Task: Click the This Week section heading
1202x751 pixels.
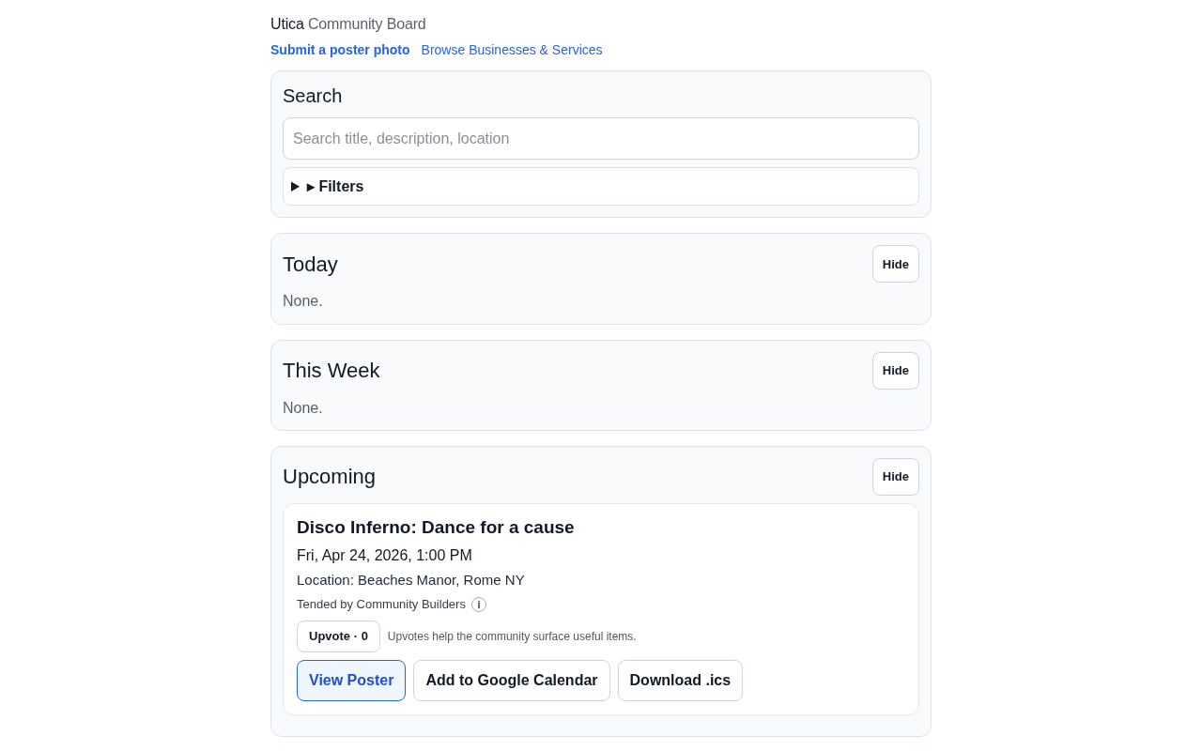Action: click(x=331, y=371)
